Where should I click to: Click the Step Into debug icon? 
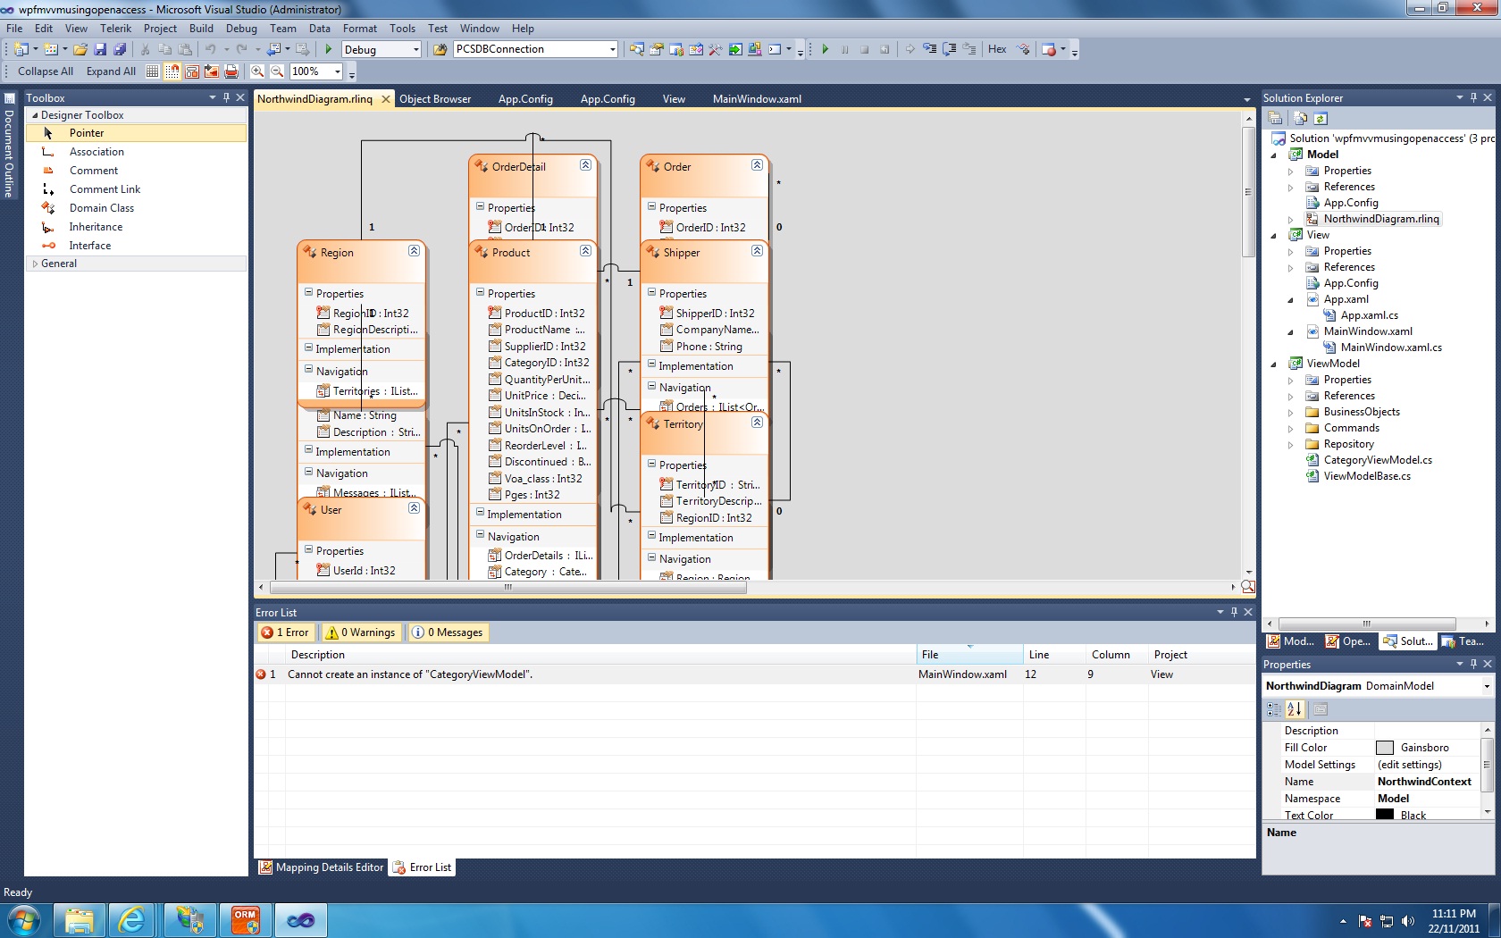pyautogui.click(x=930, y=49)
